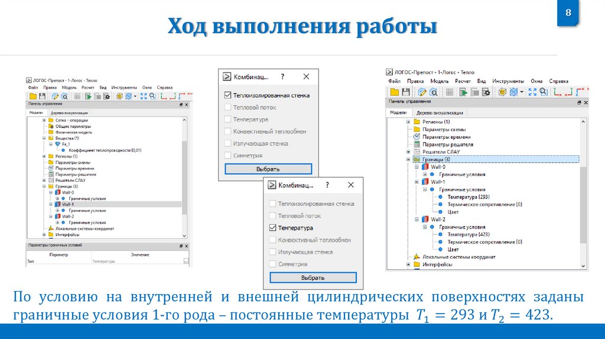The width and height of the screenshot is (605, 339).
Task: Click magnifier inspect icon after pencil, right window
Action: (433, 92)
